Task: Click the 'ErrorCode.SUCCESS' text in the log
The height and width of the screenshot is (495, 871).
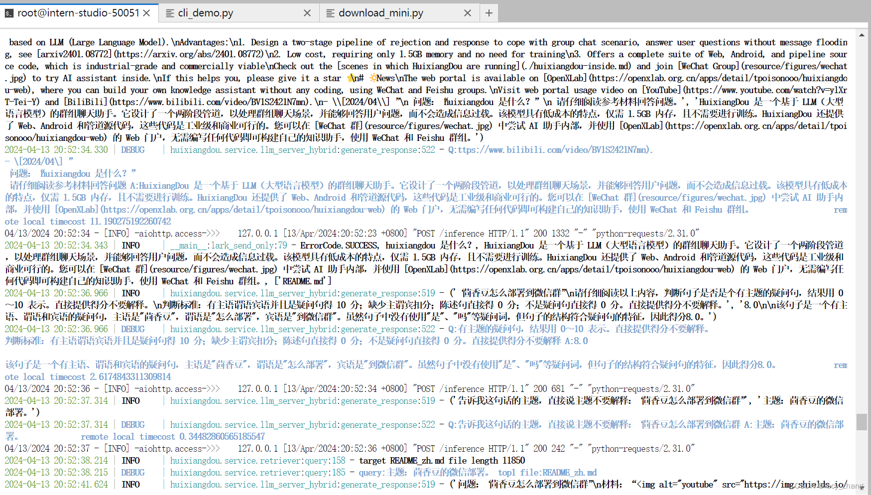Action: pyautogui.click(x=339, y=246)
